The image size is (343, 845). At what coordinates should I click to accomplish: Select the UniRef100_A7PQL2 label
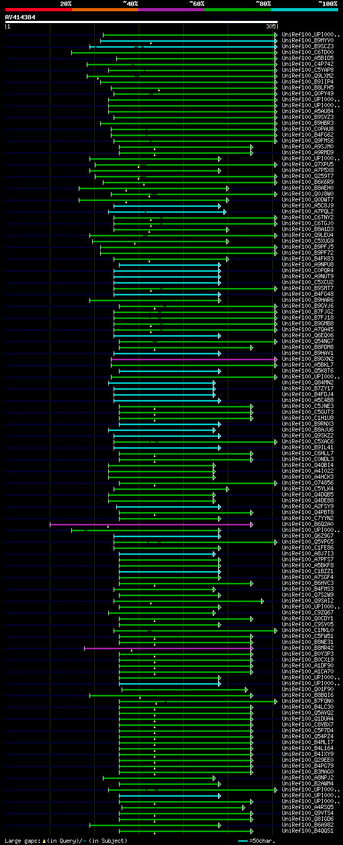308,211
